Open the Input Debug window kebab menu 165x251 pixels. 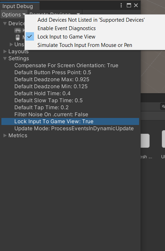121,5
